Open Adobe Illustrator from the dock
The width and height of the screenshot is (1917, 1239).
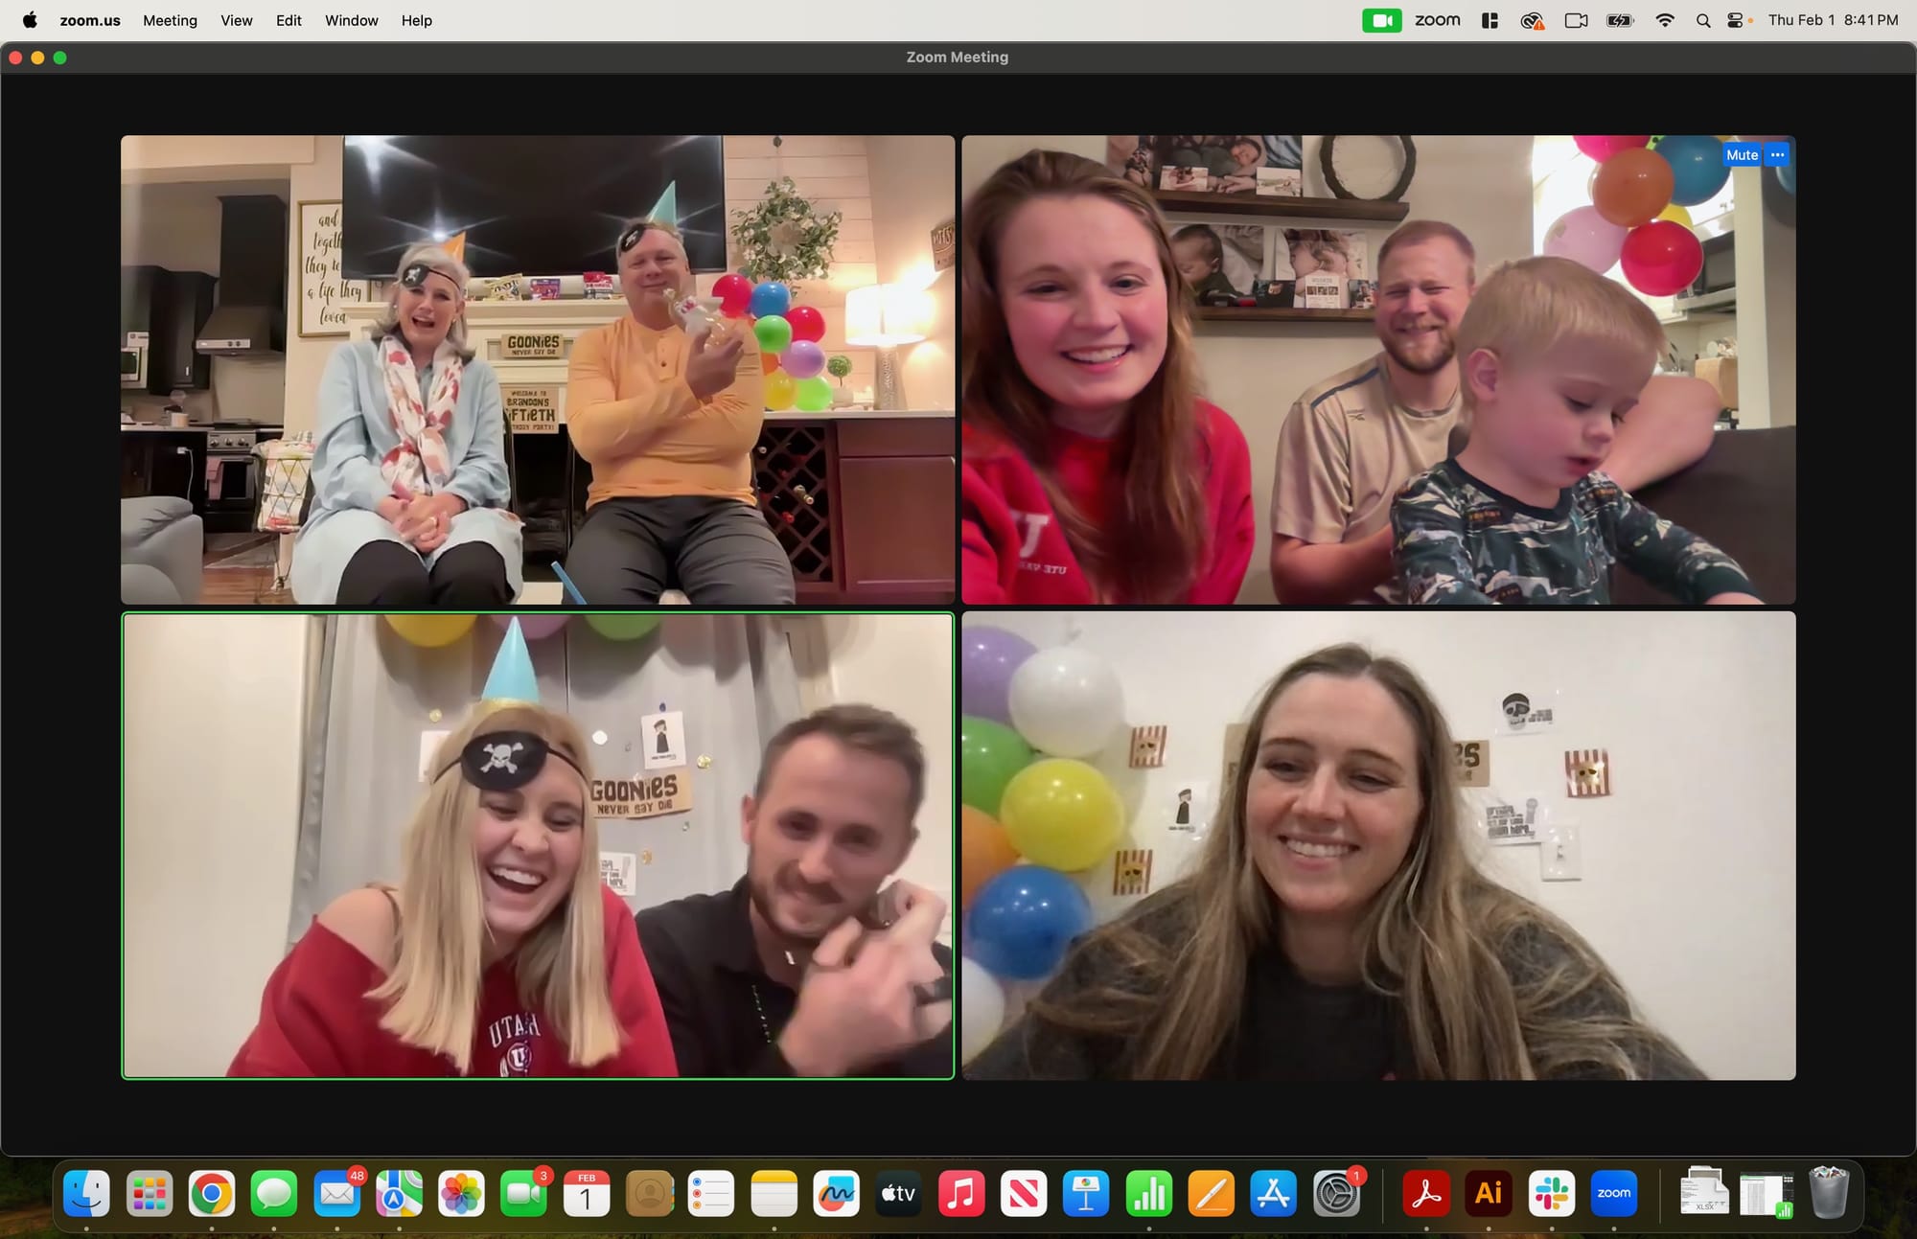pyautogui.click(x=1489, y=1194)
